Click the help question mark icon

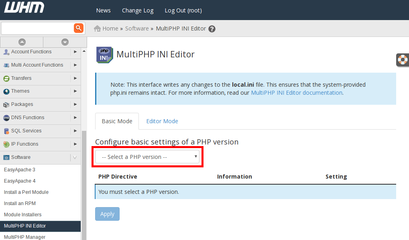(212, 29)
